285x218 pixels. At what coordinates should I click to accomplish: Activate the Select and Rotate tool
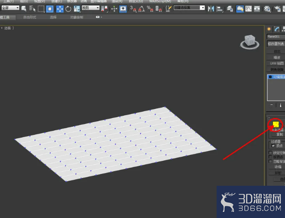pos(68,9)
